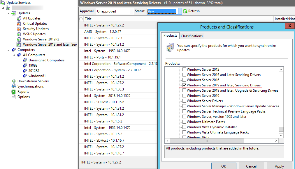This screenshot has height=169, width=295.
Task: Close the Products and Classifications dialog
Action: pyautogui.click(x=290, y=26)
